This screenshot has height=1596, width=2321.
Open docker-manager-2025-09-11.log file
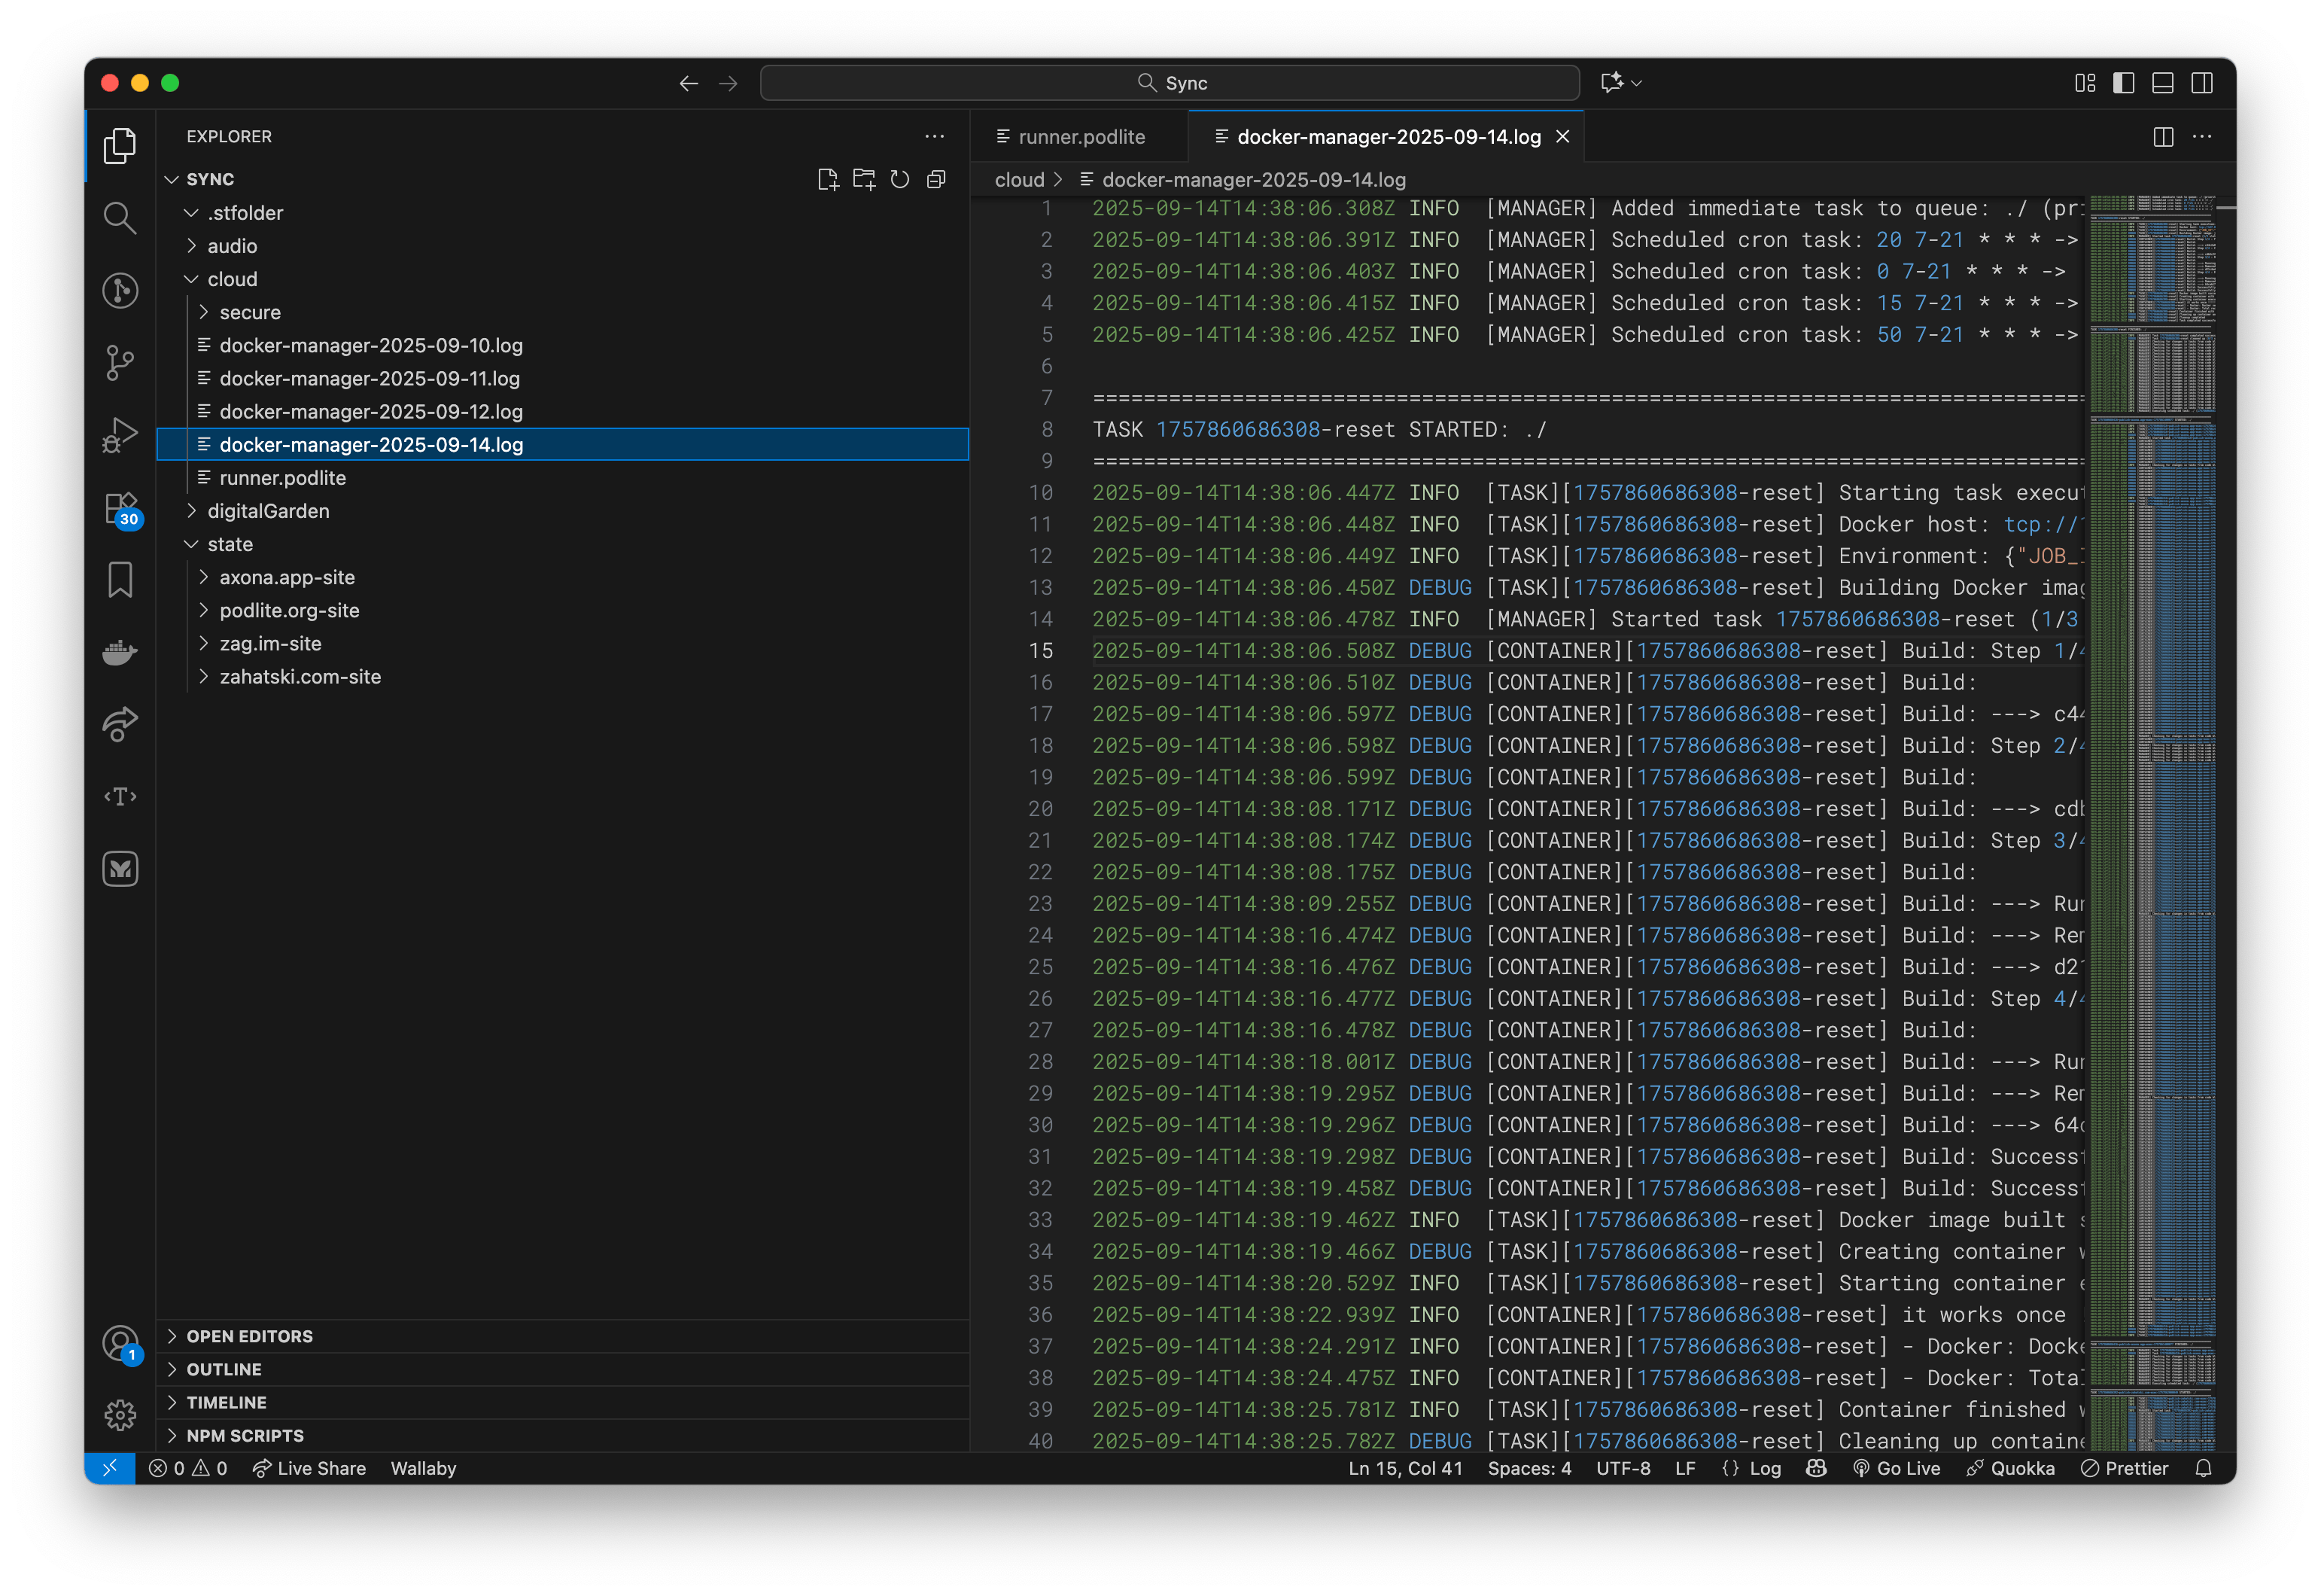(563, 378)
